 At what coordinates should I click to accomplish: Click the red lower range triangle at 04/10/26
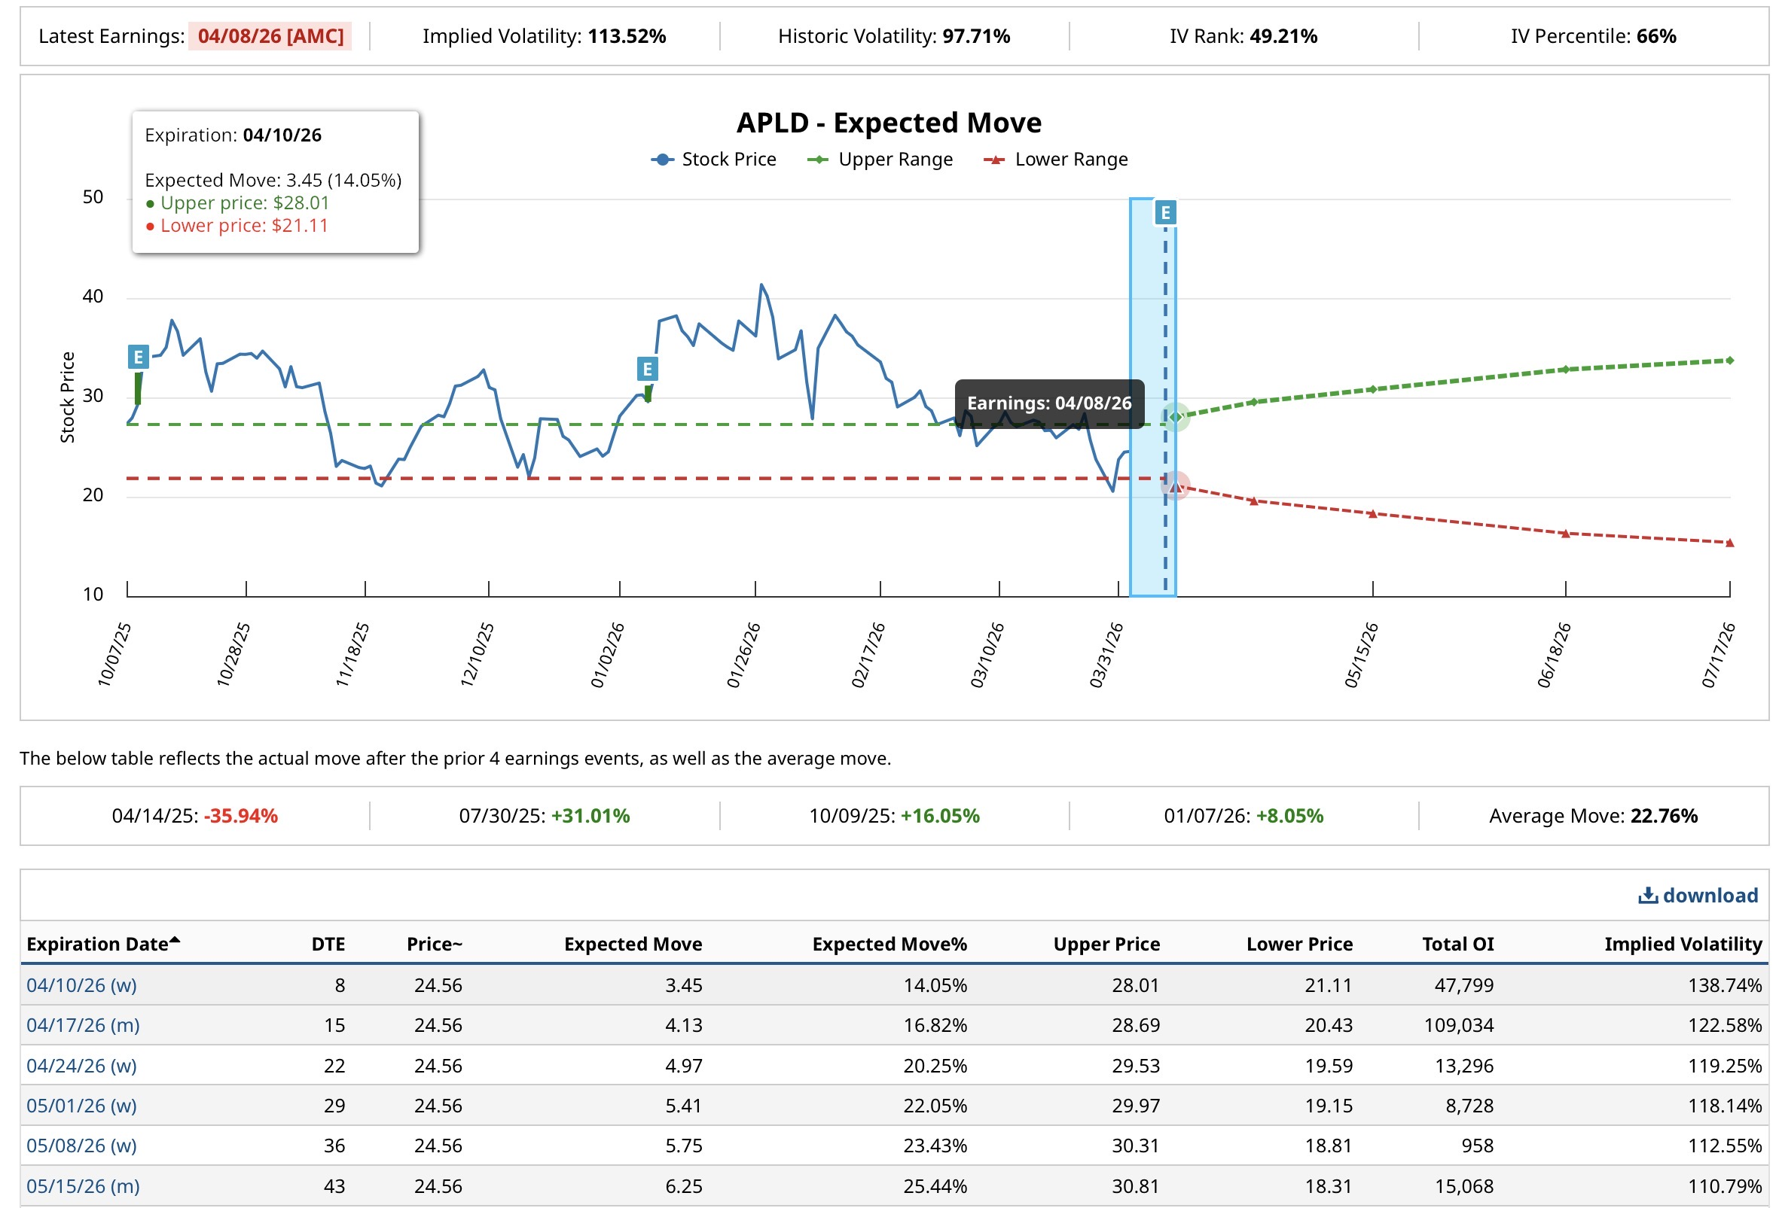click(x=1175, y=485)
